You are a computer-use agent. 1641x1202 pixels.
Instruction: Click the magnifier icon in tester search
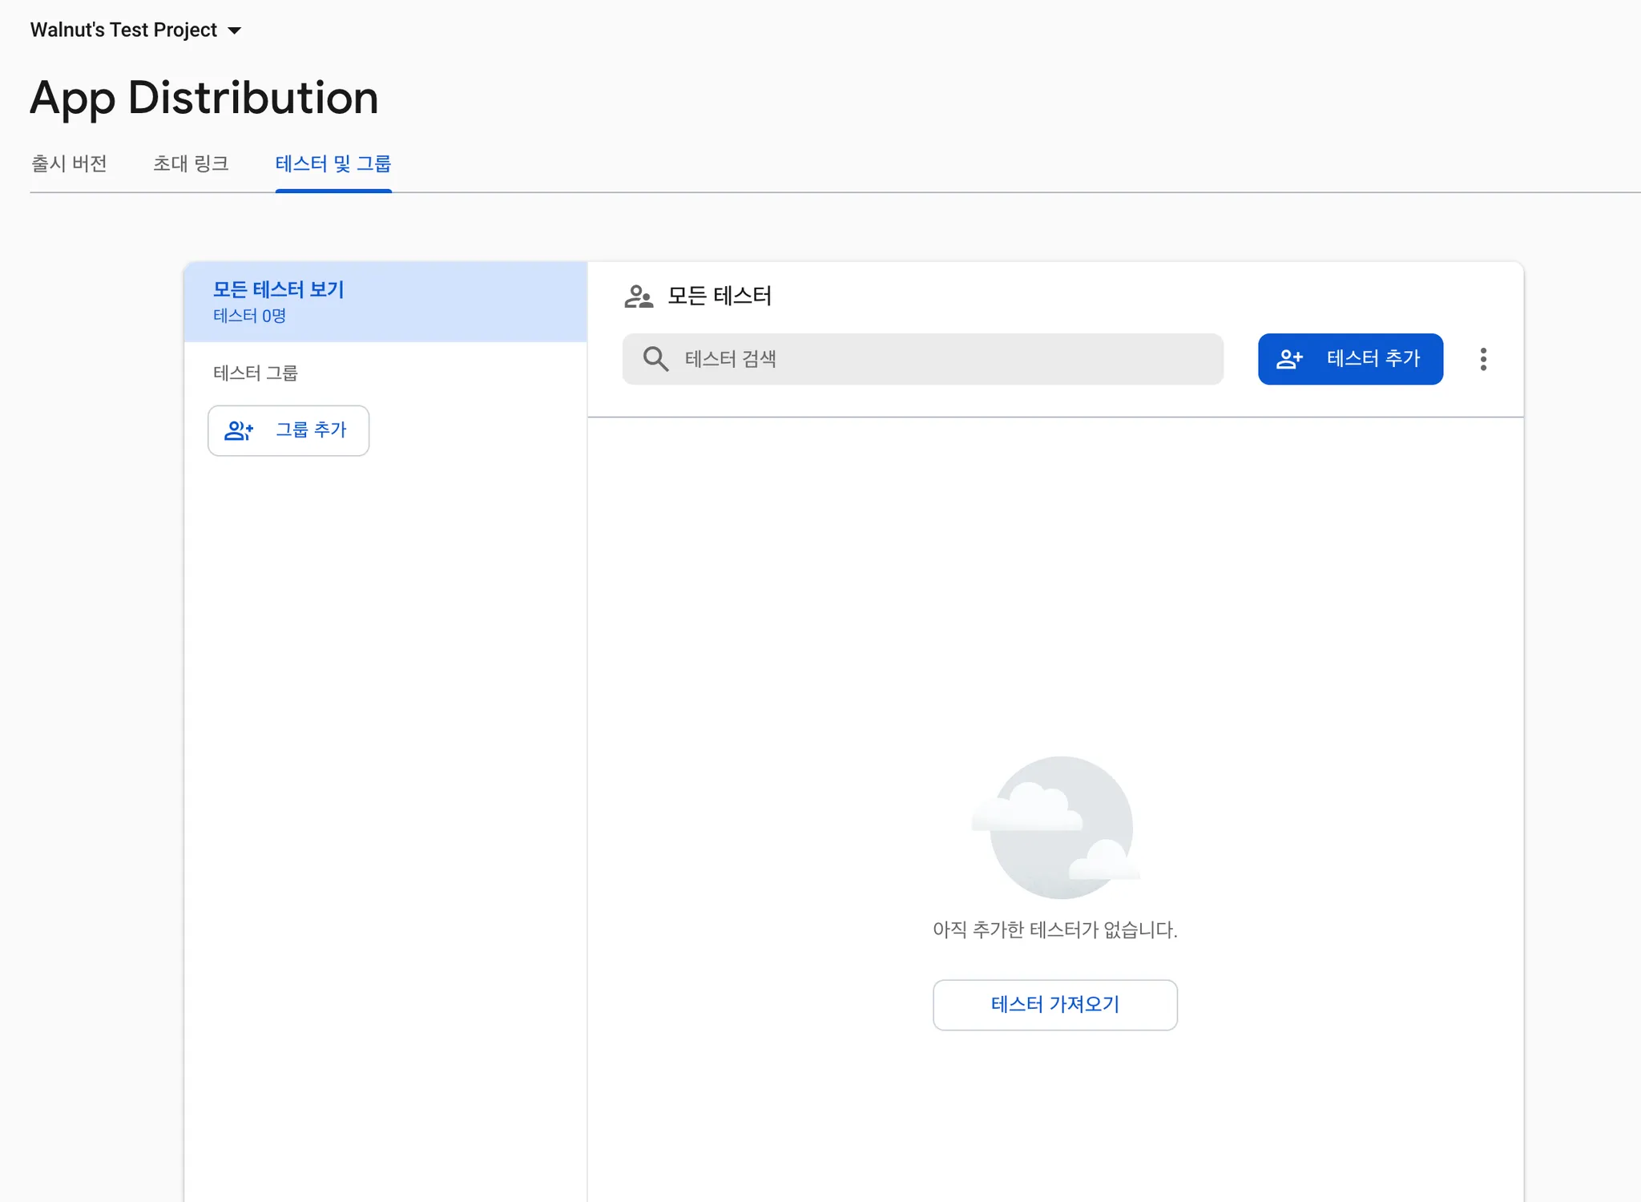pos(655,359)
